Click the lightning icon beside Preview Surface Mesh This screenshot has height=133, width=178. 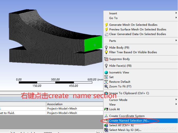[106, 29]
